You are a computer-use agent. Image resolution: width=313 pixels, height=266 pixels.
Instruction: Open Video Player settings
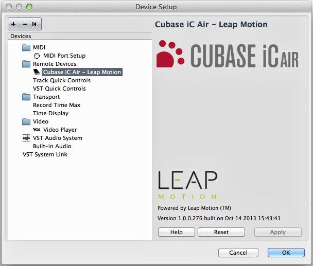click(60, 130)
